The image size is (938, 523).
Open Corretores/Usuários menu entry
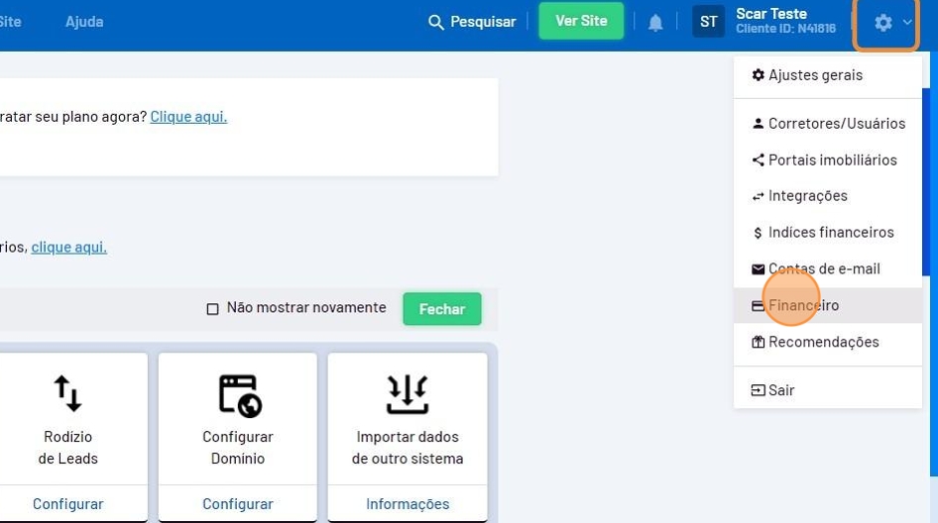pyautogui.click(x=835, y=124)
